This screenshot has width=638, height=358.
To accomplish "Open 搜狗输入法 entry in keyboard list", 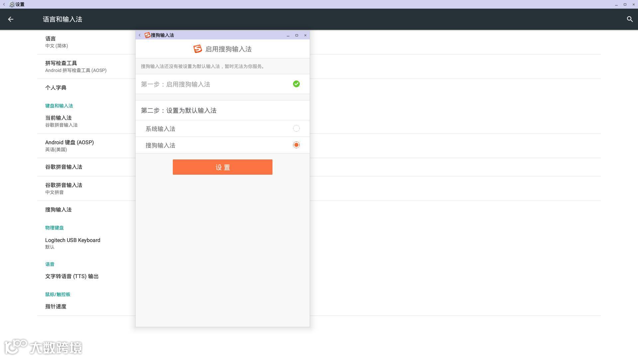I will (x=58, y=209).
